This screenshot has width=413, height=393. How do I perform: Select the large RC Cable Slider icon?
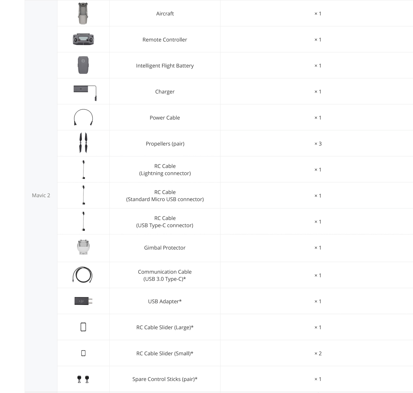click(x=83, y=327)
